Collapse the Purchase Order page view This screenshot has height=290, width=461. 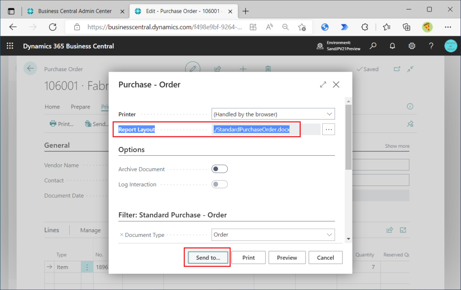410,69
